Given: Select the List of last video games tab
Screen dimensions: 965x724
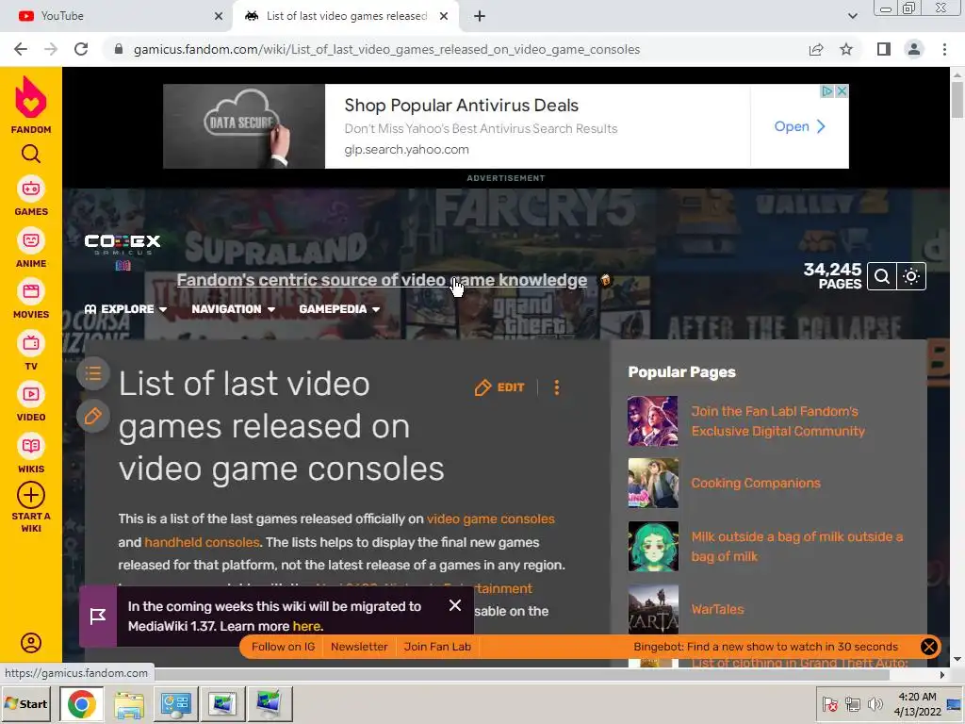Looking at the screenshot, I should click(345, 16).
